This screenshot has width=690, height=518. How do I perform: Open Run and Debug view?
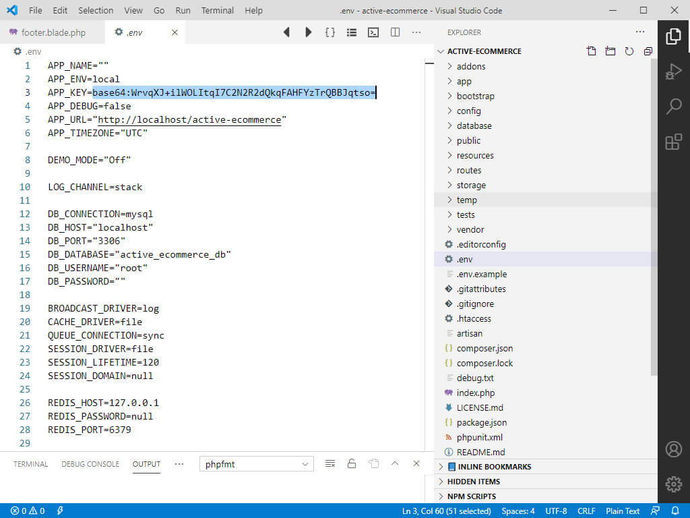[673, 71]
